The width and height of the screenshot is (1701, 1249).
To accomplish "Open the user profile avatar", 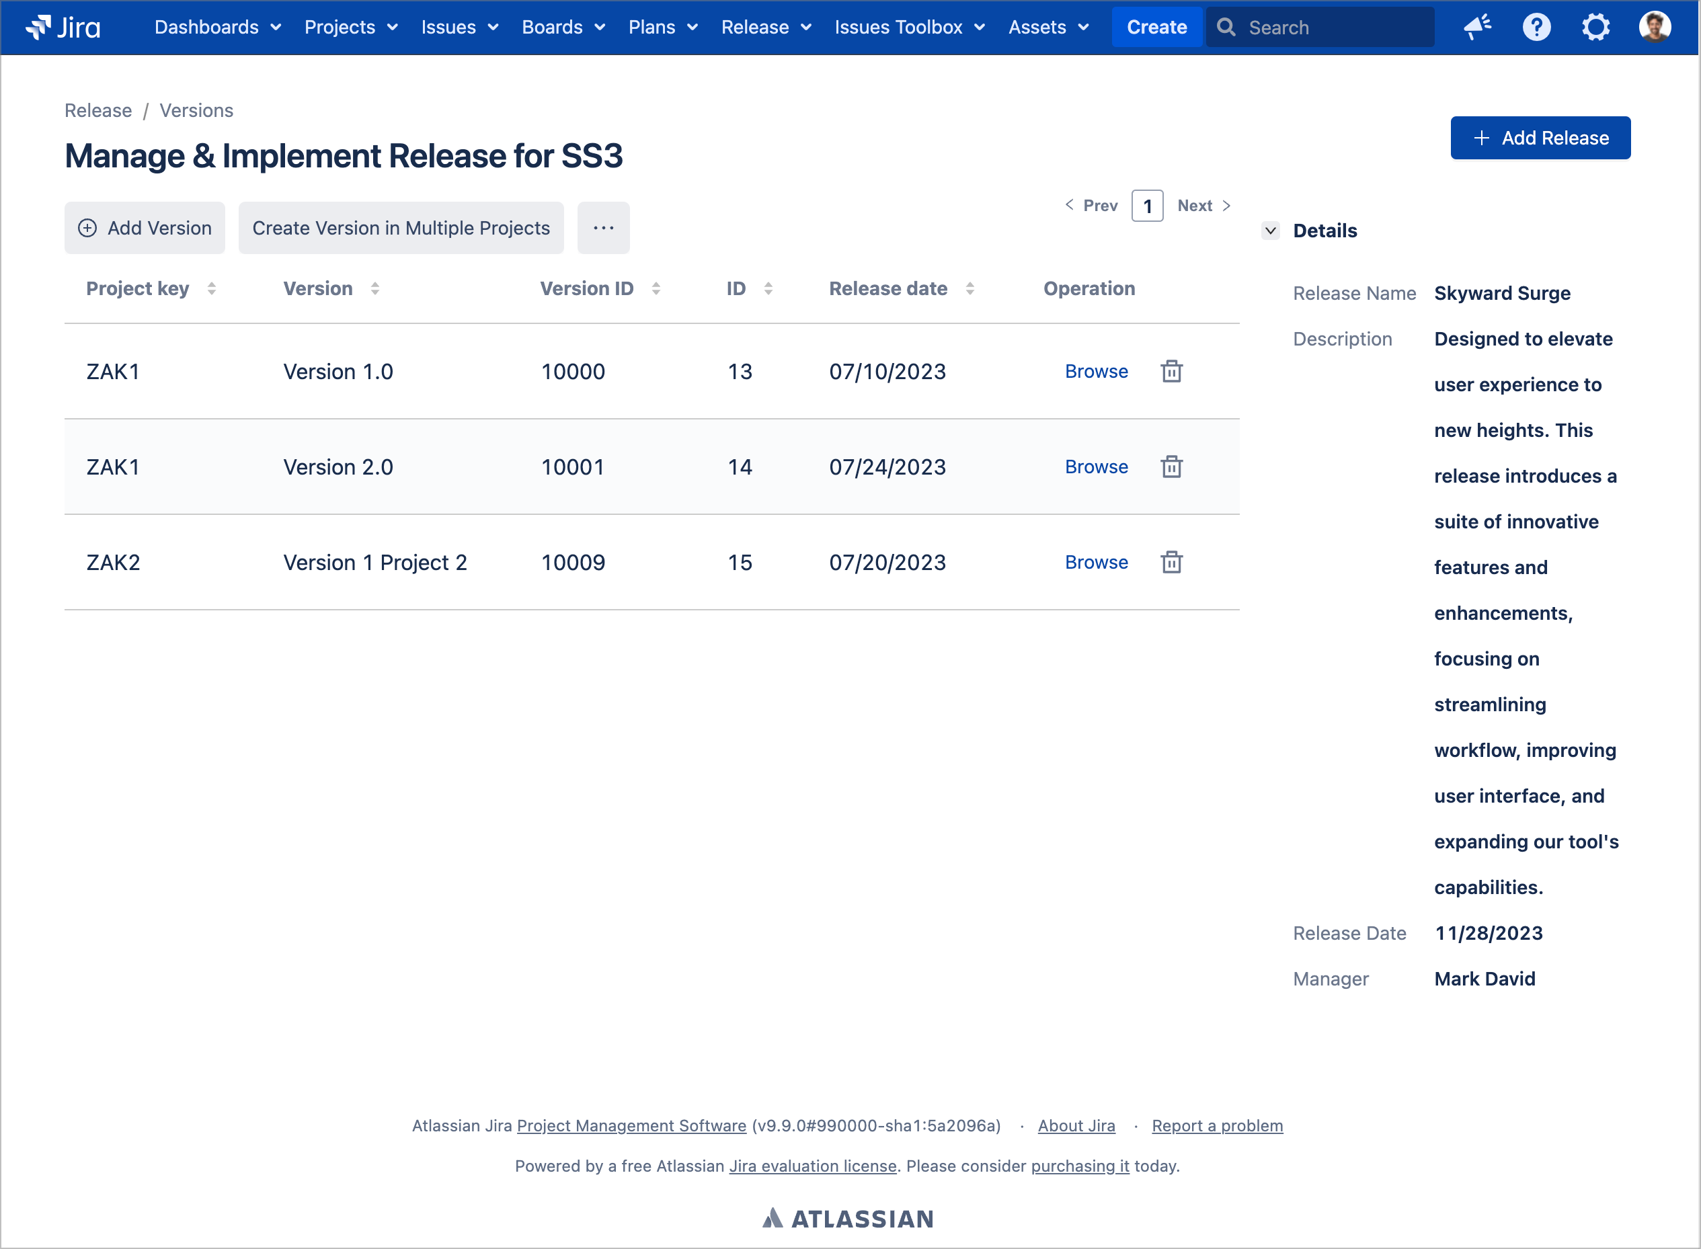I will tap(1654, 27).
